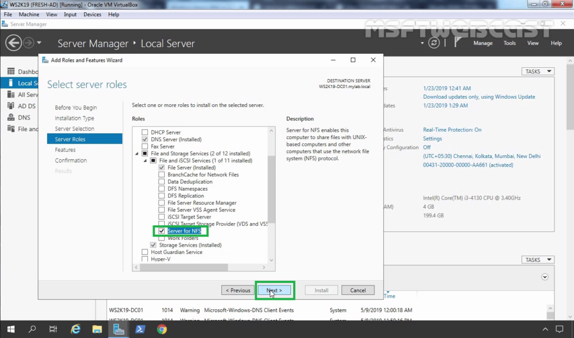Select the File and Storage sidebar icon
The image size is (574, 338).
point(11,128)
